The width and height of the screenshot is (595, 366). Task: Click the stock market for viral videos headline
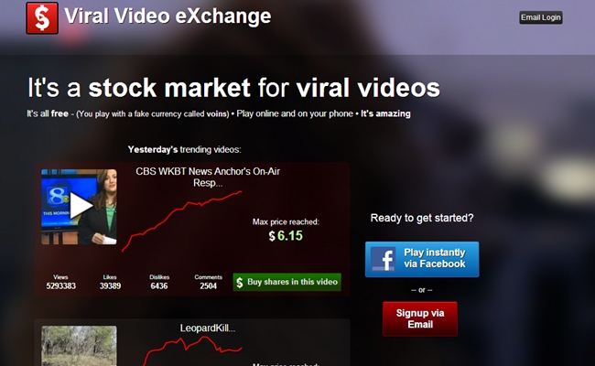point(233,88)
